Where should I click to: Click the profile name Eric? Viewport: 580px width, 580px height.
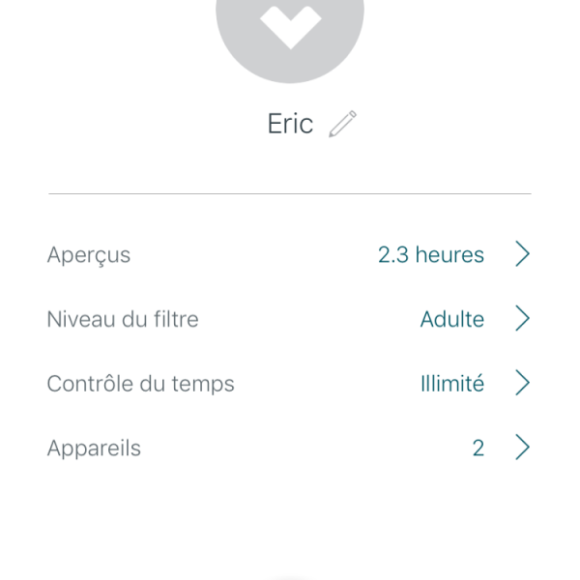tap(290, 124)
